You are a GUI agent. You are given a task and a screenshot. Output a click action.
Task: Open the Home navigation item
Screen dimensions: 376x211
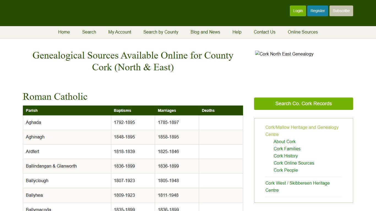pyautogui.click(x=64, y=32)
